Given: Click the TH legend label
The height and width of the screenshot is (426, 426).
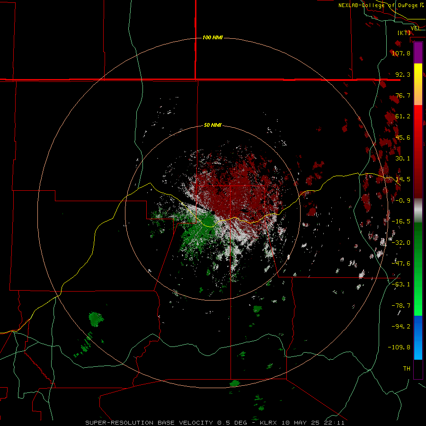Looking at the screenshot, I should pyautogui.click(x=407, y=369).
